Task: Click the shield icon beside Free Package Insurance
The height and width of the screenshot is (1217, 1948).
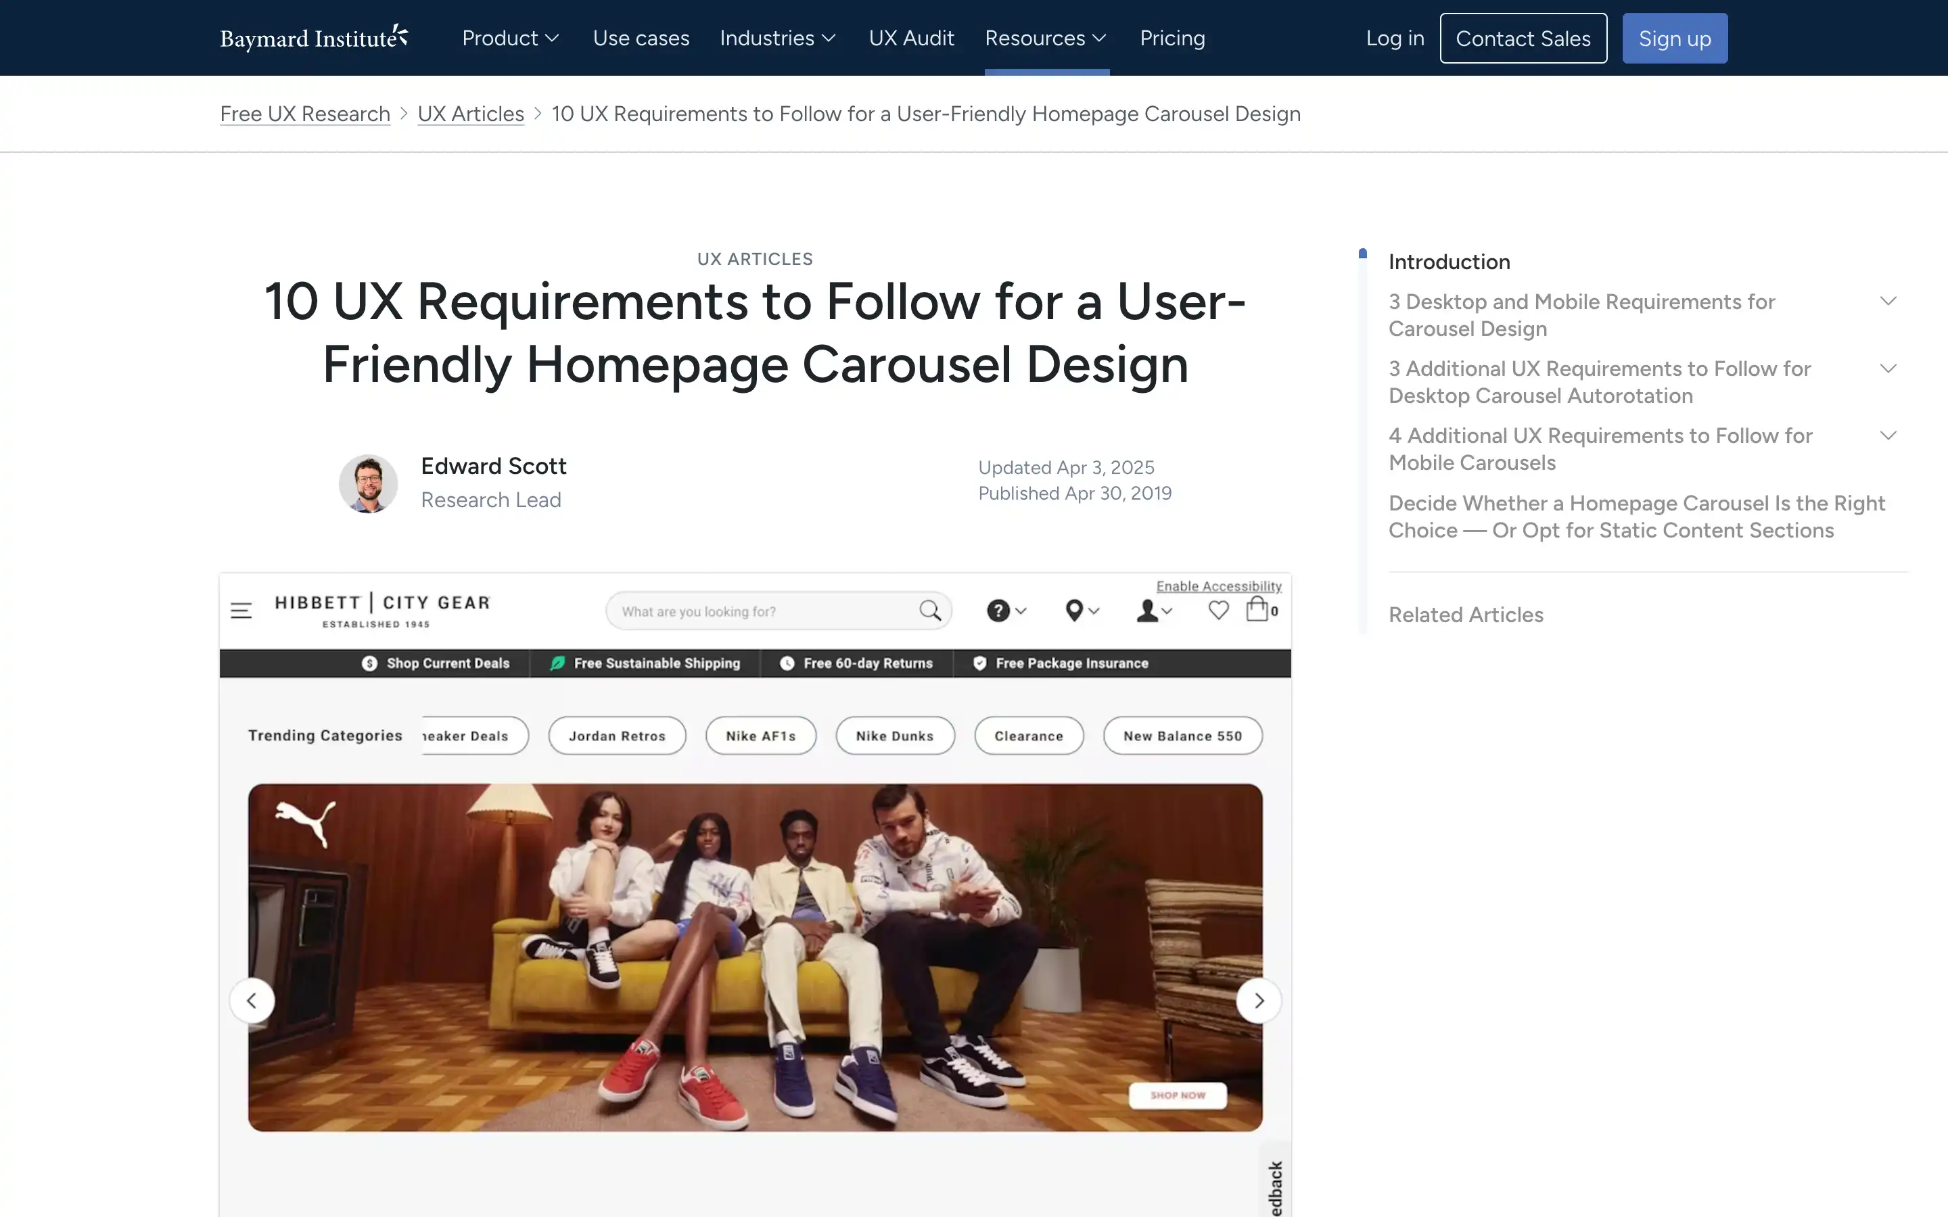Action: tap(979, 663)
